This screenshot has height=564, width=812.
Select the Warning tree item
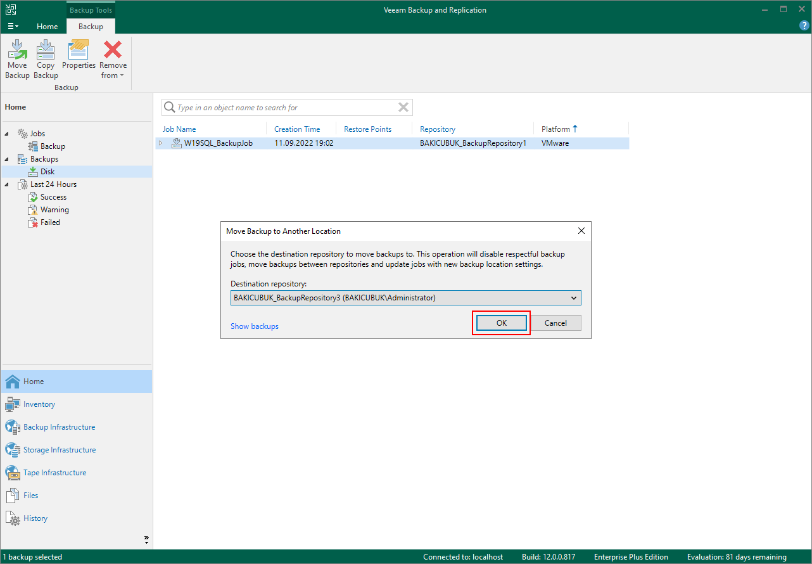[x=54, y=210]
